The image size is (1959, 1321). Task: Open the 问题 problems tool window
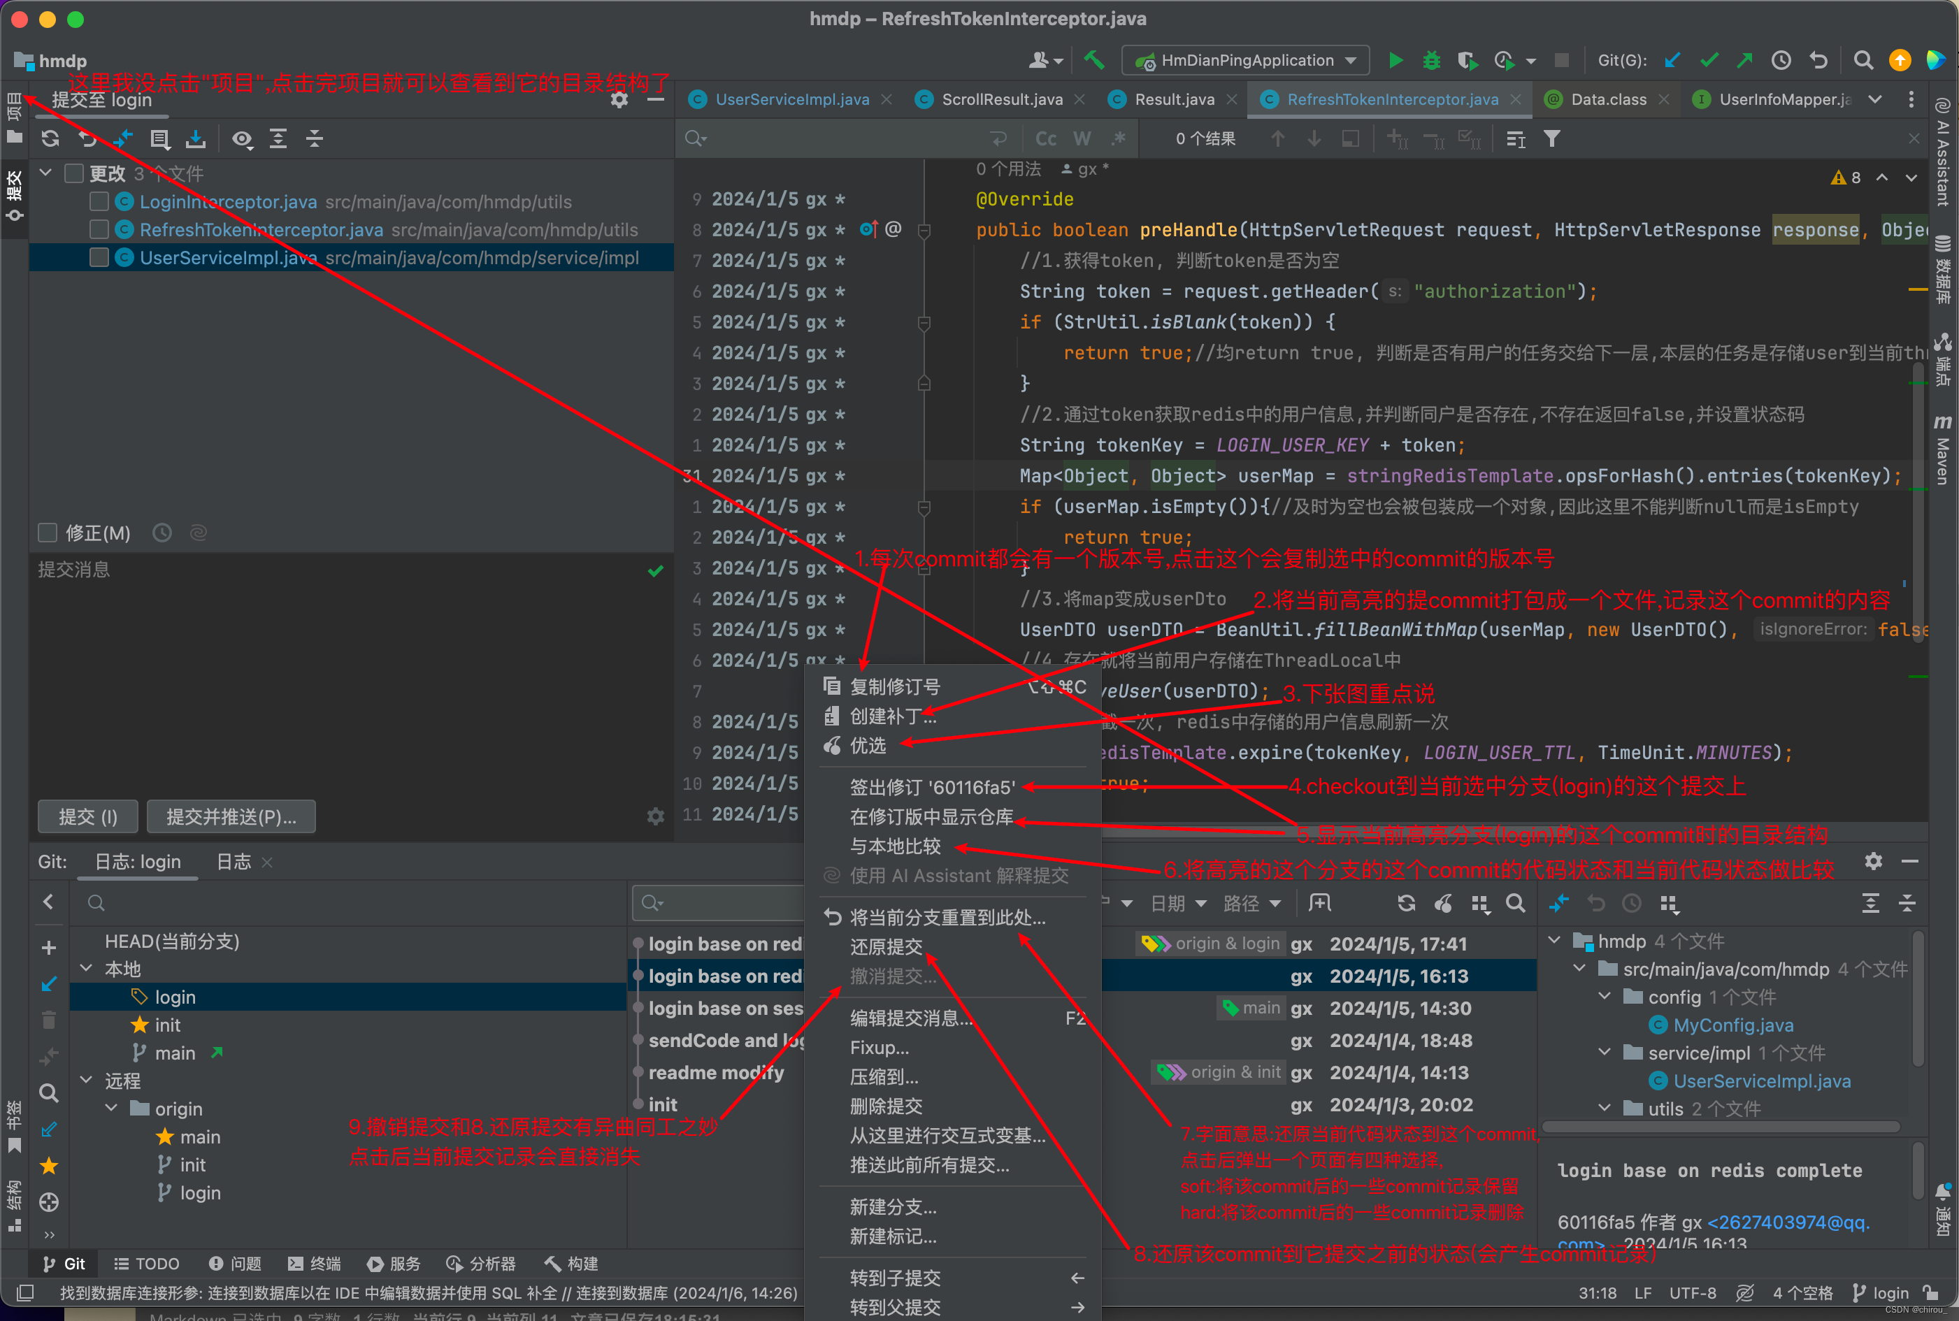click(235, 1263)
